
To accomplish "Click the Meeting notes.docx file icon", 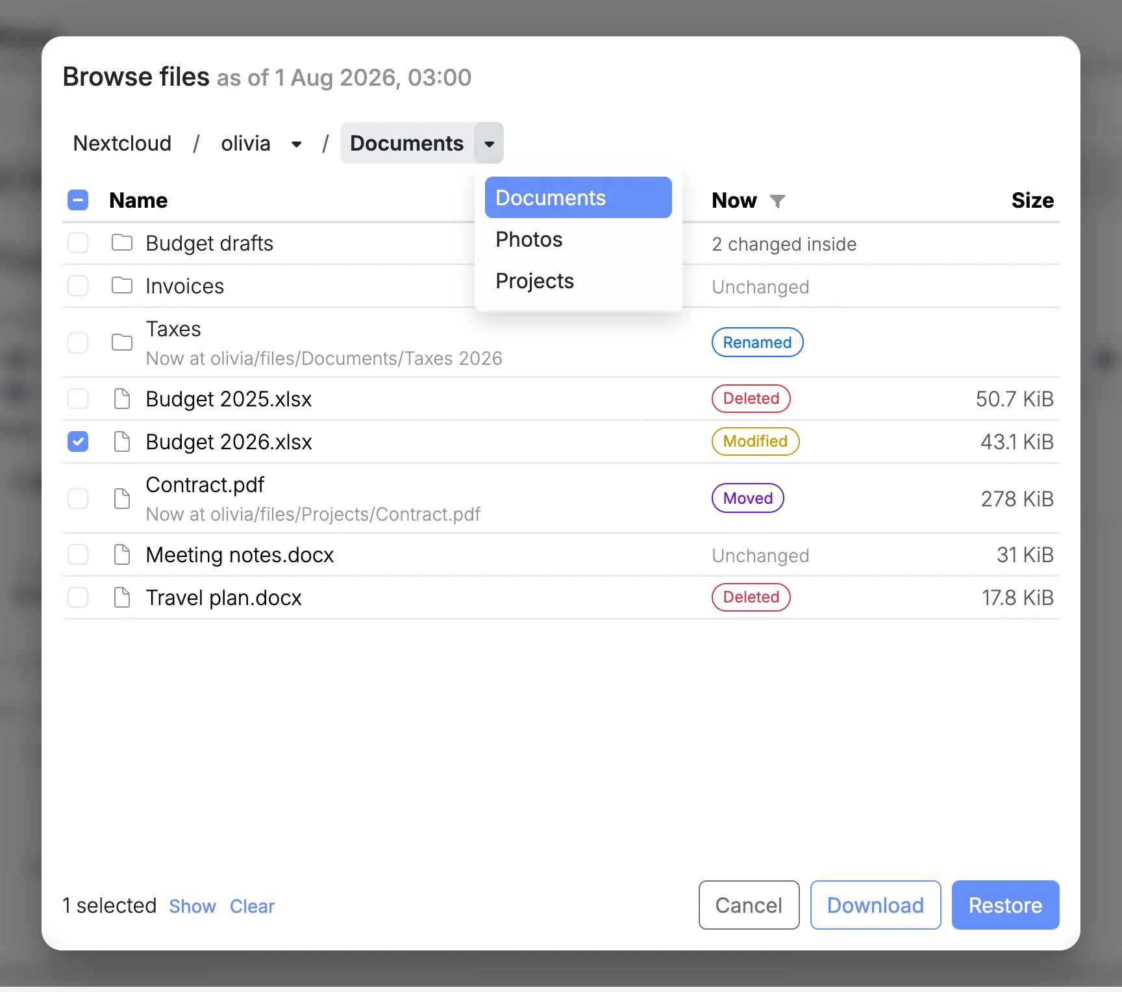I will pos(122,554).
